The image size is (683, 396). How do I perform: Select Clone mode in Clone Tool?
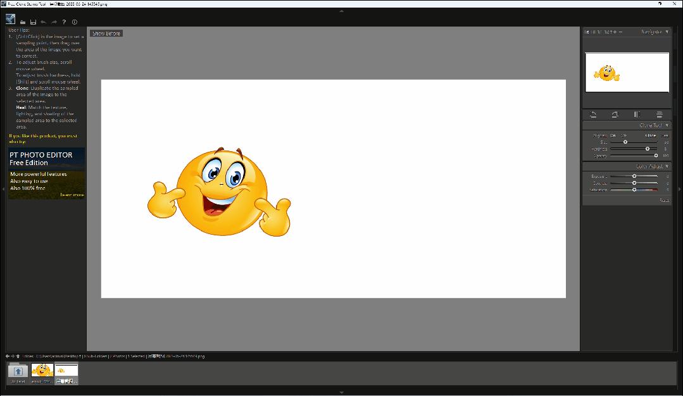click(650, 135)
